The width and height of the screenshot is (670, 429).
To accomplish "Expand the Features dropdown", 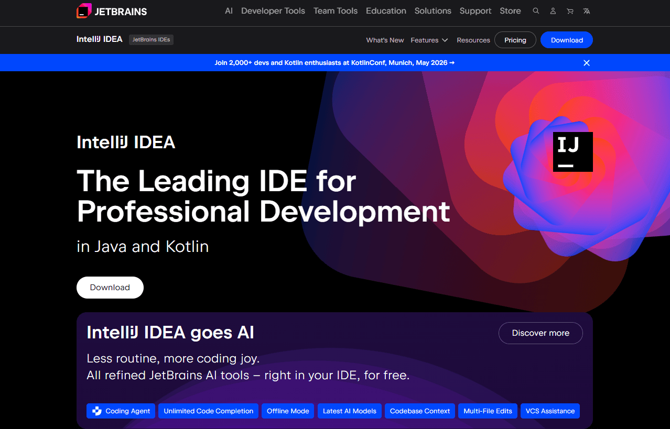I will coord(429,40).
